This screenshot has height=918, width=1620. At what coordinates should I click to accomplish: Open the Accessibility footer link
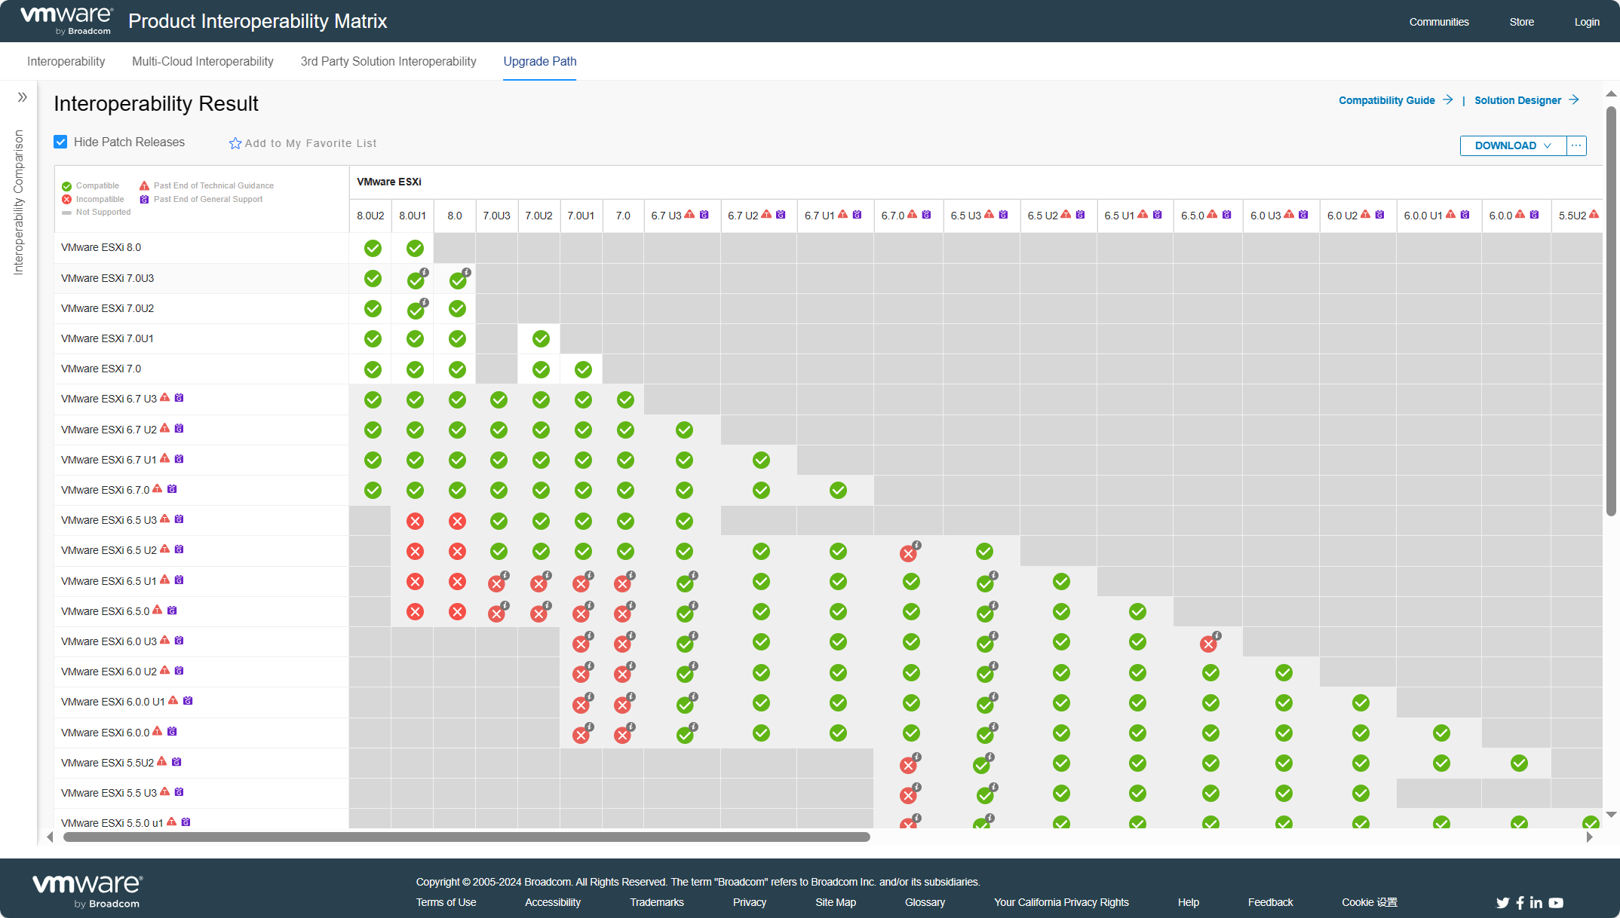553,902
